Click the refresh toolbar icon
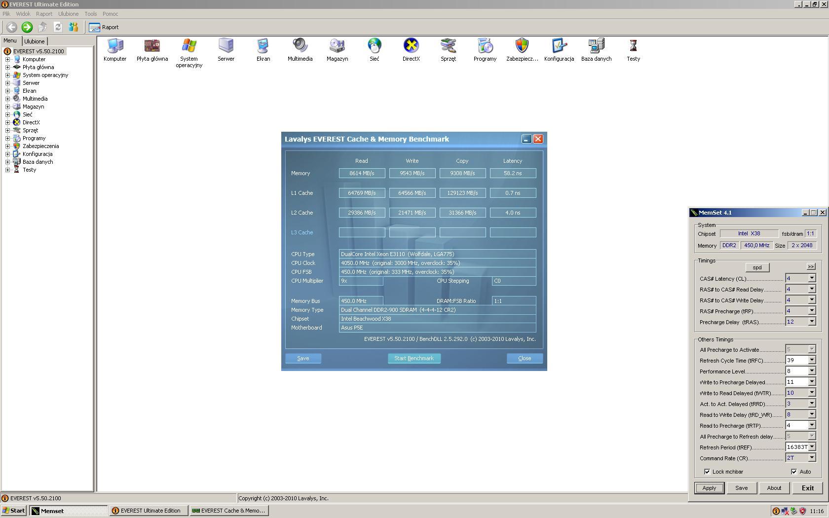Viewport: 829px width, 518px height. coord(58,28)
